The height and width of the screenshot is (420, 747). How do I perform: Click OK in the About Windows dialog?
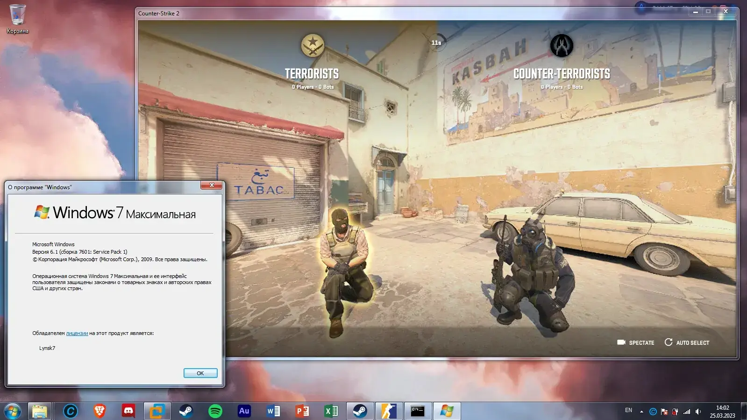[200, 373]
